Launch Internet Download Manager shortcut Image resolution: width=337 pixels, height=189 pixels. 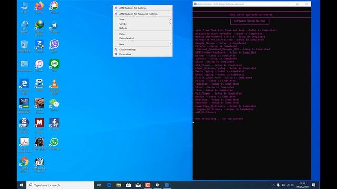(39, 28)
